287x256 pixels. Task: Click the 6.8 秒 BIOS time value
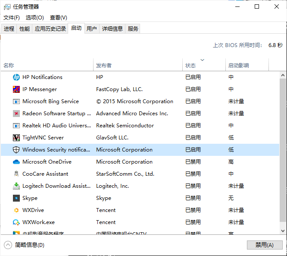pos(275,45)
